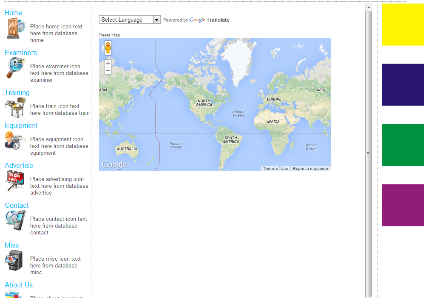
Task: Click the 'Place home icon text' description
Action: (x=56, y=33)
